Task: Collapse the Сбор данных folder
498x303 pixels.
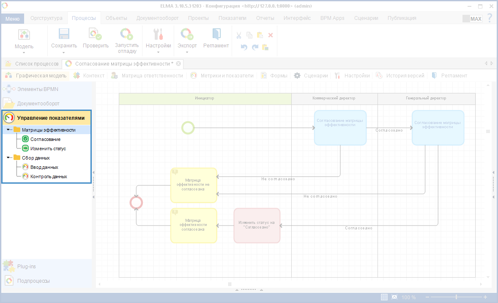Action: click(x=9, y=158)
